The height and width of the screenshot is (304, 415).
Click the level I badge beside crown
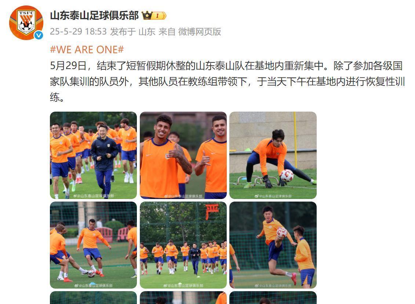coord(160,16)
